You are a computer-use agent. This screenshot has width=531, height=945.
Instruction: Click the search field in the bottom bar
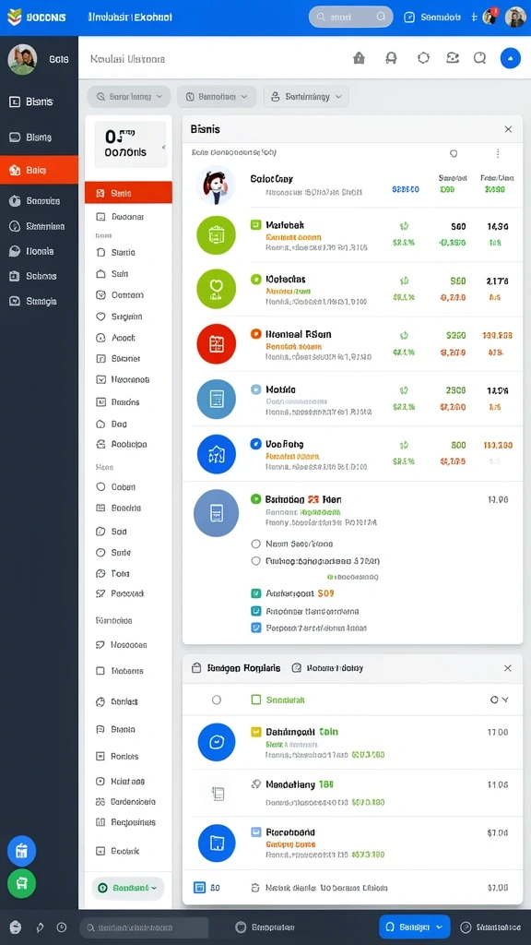(x=145, y=927)
